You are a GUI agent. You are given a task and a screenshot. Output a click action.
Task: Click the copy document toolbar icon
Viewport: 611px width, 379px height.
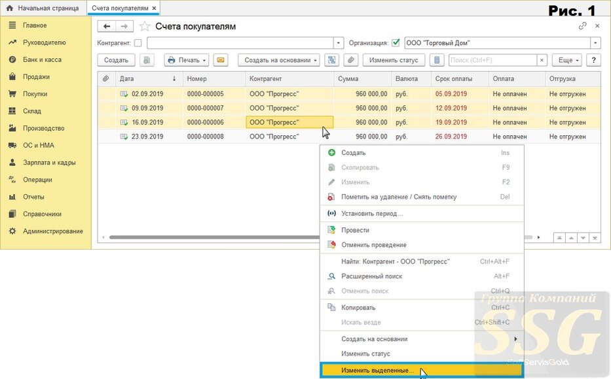coord(147,60)
